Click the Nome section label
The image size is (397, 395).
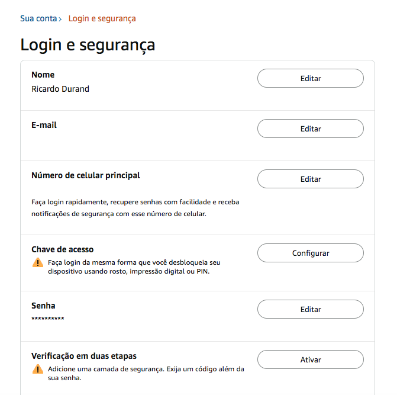coord(43,75)
